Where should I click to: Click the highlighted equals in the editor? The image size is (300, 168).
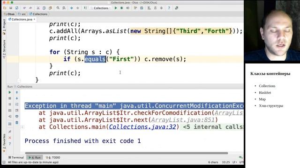(x=95, y=59)
